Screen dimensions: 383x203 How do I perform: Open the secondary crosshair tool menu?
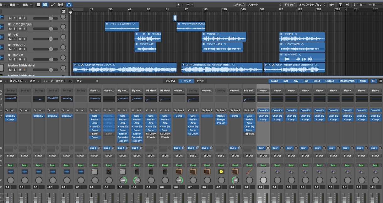coord(189,5)
